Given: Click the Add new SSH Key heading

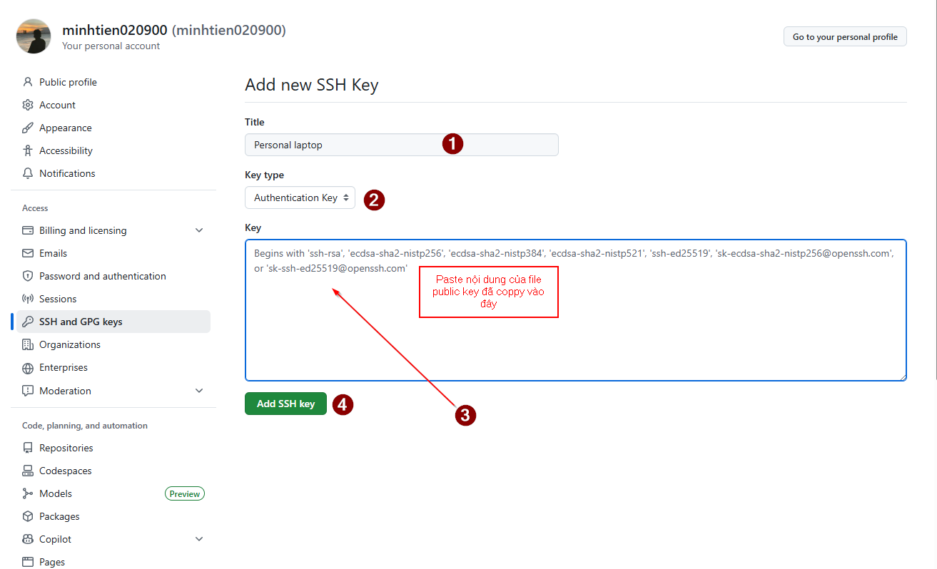Looking at the screenshot, I should 312,85.
